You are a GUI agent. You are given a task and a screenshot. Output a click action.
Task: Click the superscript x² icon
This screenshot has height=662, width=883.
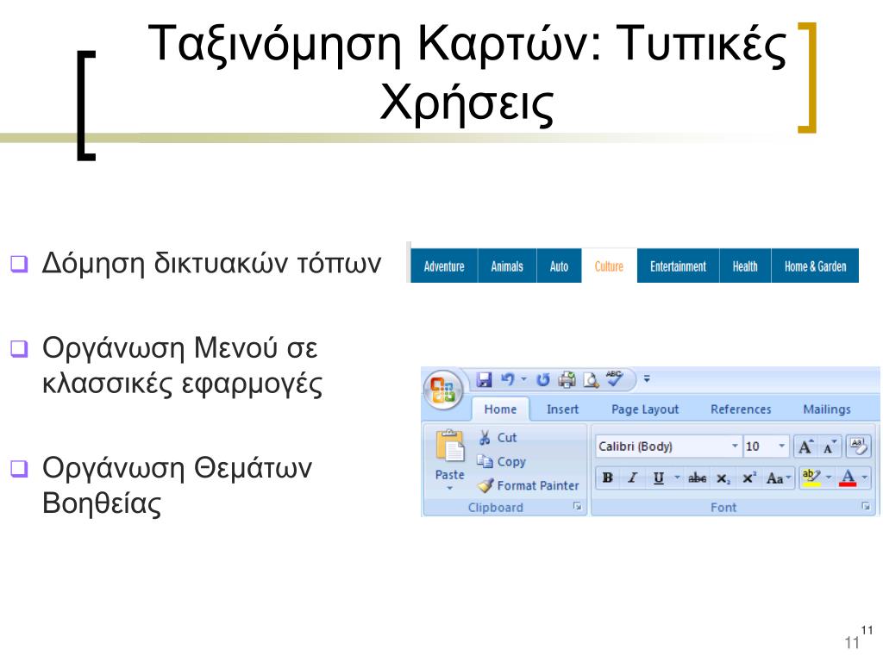(x=749, y=478)
